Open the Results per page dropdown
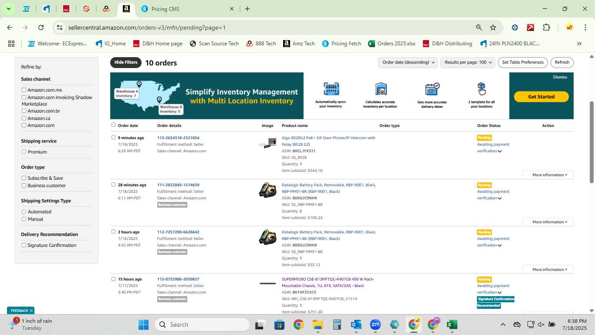595x335 pixels. click(x=468, y=62)
